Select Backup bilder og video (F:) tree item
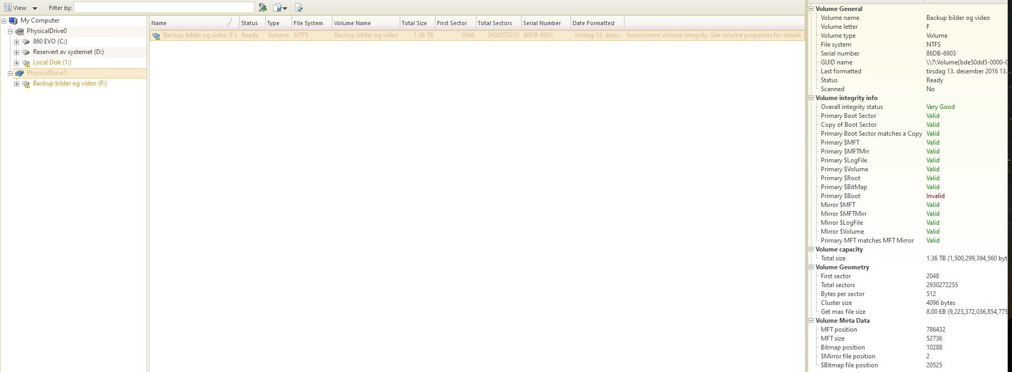This screenshot has width=1012, height=372. [x=70, y=83]
